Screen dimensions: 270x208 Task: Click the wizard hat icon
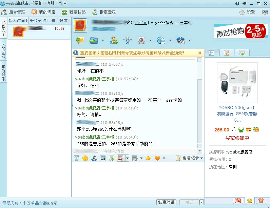(x=94, y=158)
